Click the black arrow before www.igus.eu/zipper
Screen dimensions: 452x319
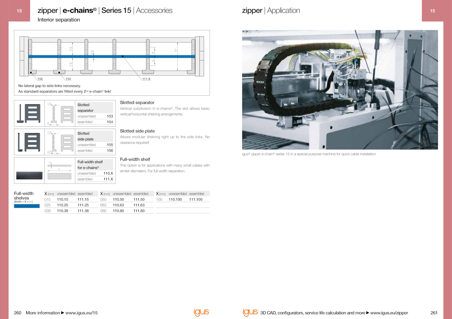[x=368, y=313]
